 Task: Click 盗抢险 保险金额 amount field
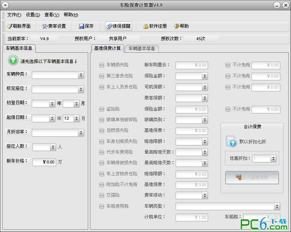(x=192, y=109)
